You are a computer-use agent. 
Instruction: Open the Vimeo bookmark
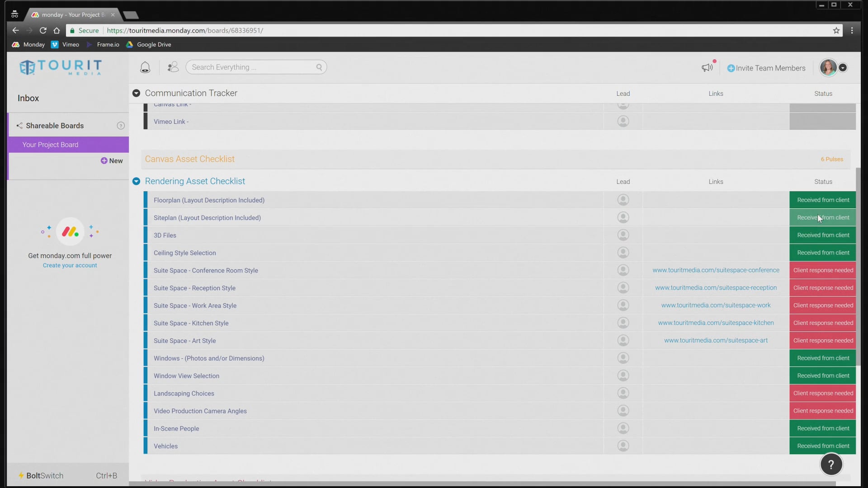click(x=66, y=44)
